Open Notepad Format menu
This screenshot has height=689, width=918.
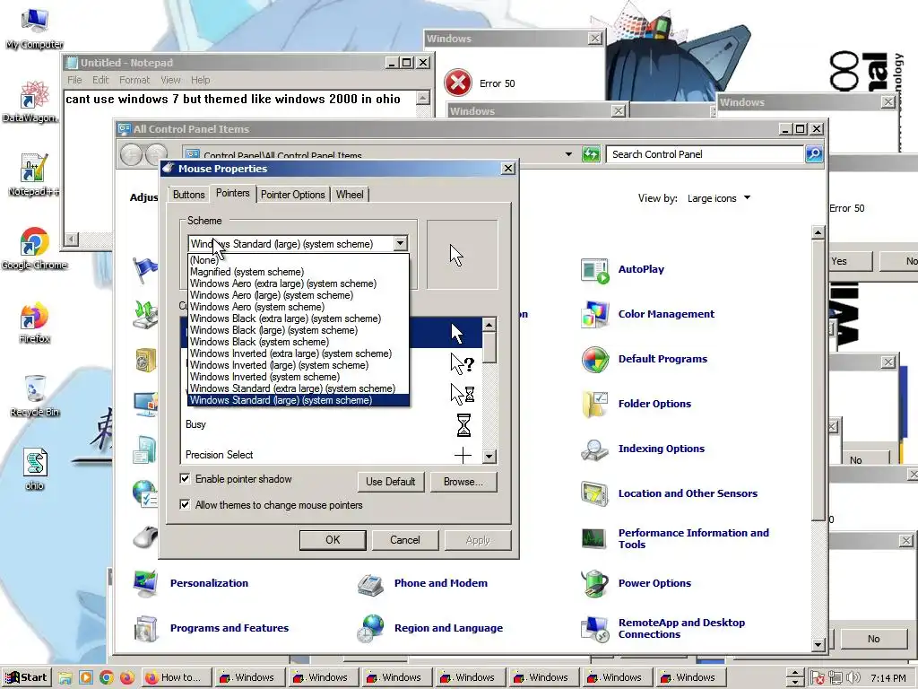pyautogui.click(x=134, y=80)
